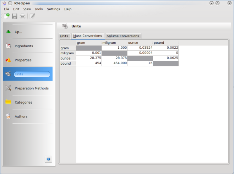Screen dimensions: 234x174
Task: Click the miligram-to-pound cell showing 0
Action: tap(166, 53)
